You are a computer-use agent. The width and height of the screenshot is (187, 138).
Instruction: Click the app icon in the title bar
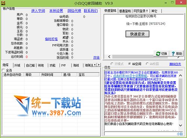tap(3, 3)
